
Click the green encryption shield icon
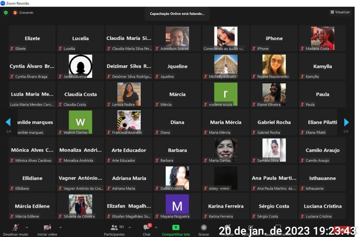click(6, 13)
